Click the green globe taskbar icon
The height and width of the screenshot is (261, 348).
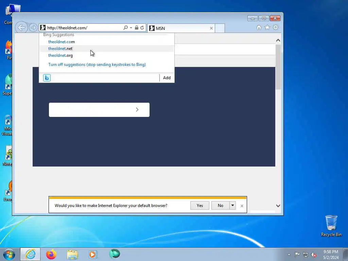[115, 254]
